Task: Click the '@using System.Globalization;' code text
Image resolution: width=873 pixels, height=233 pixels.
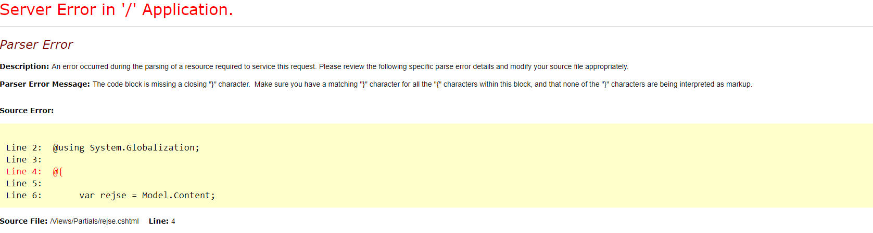Action: (126, 147)
